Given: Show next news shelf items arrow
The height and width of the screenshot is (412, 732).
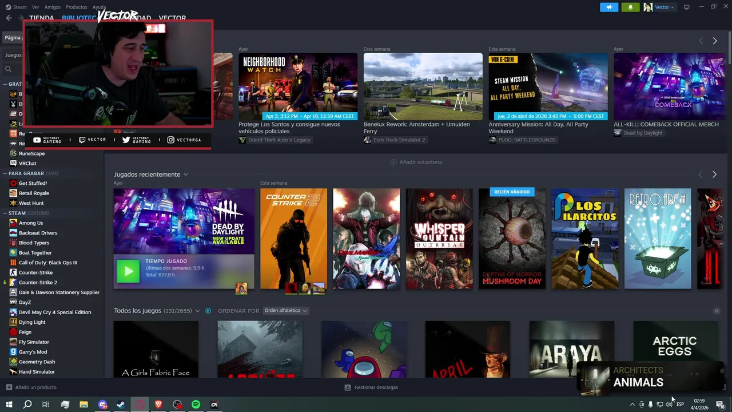Looking at the screenshot, I should 715,41.
